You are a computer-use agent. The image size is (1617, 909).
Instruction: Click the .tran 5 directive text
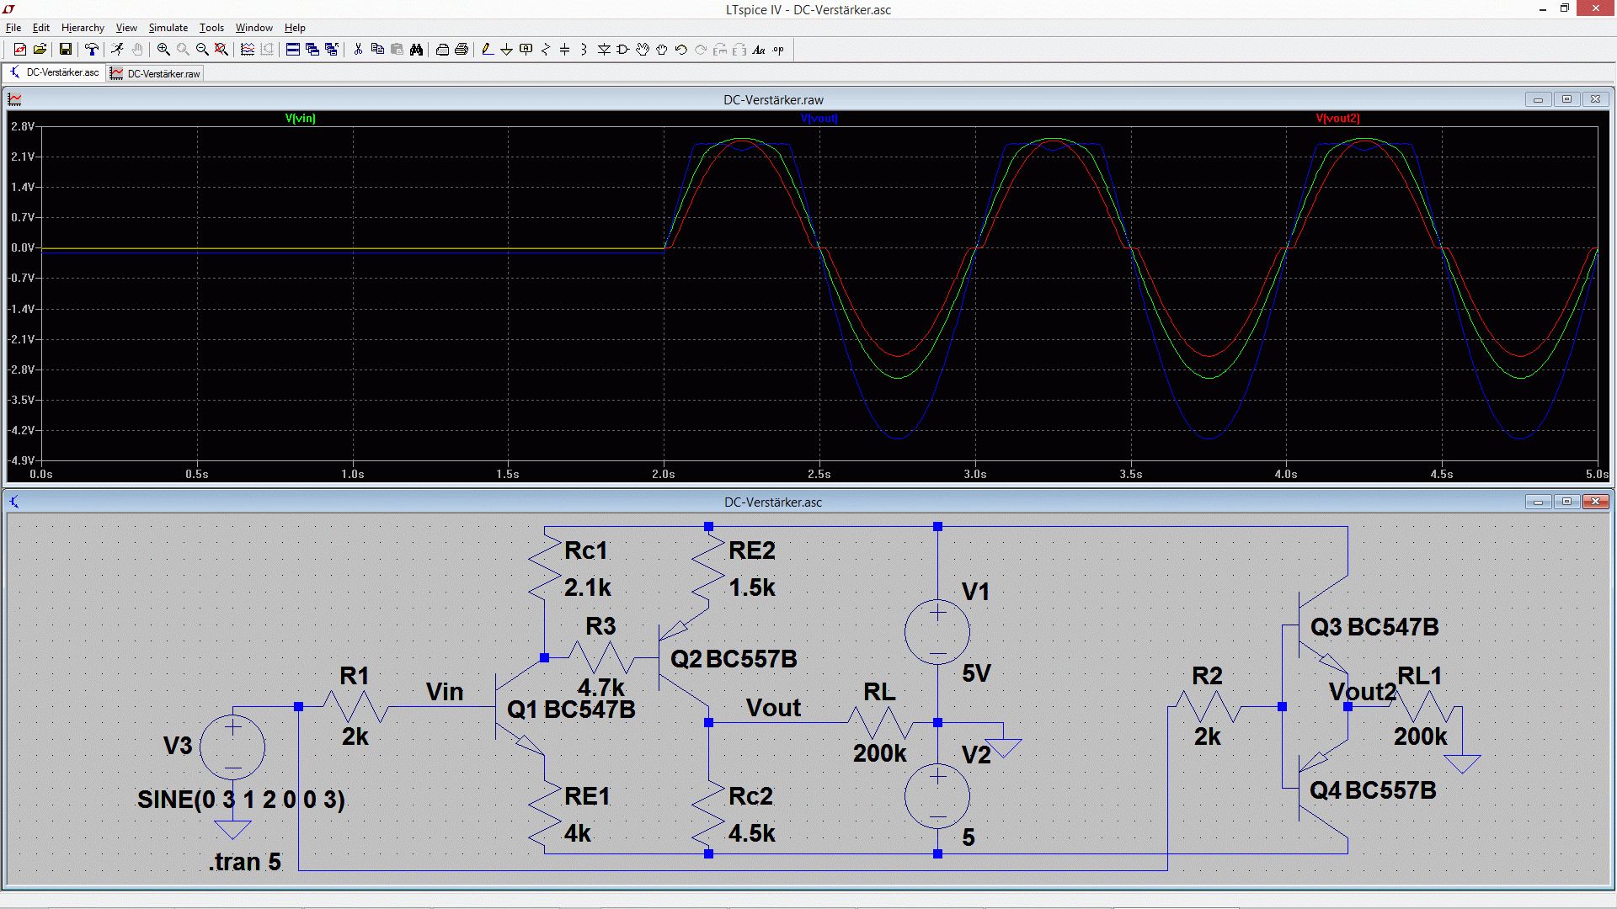coord(244,862)
